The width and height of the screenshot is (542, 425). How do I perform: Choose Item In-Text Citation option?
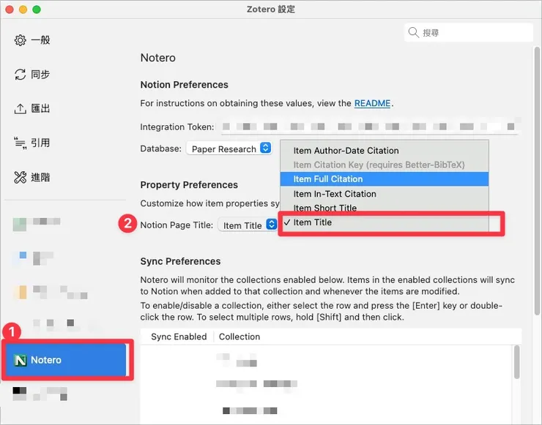[385, 194]
